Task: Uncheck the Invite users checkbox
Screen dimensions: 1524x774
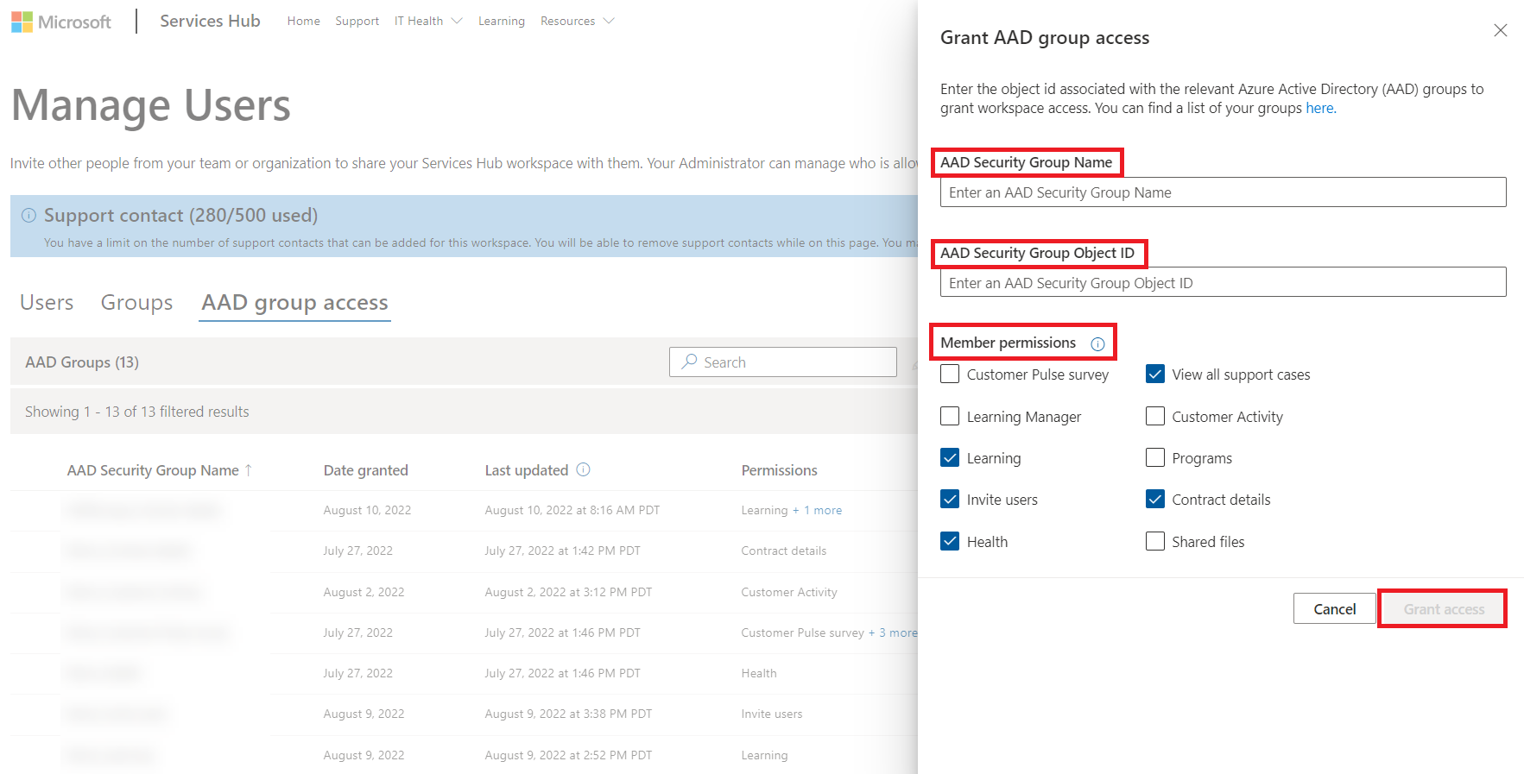Action: (950, 499)
